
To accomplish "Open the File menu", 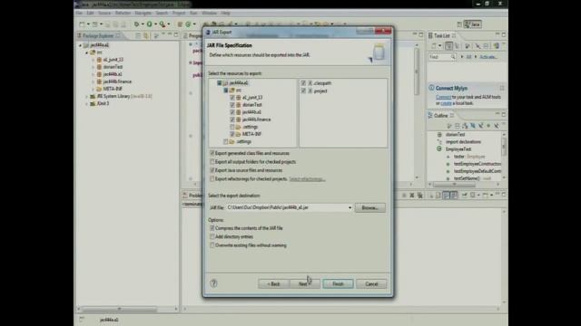I will point(79,13).
